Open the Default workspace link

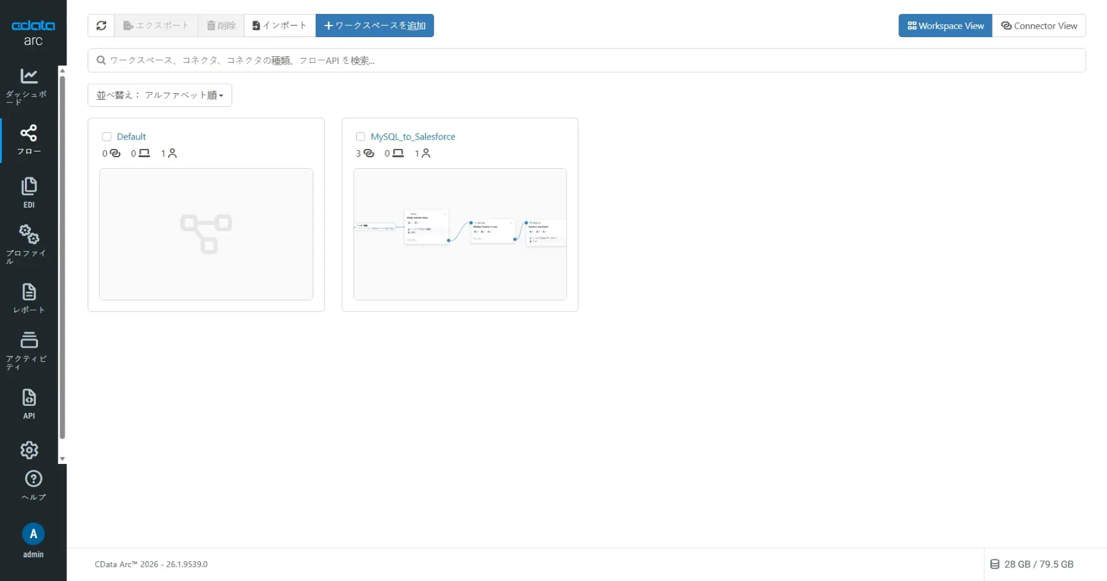(x=131, y=137)
